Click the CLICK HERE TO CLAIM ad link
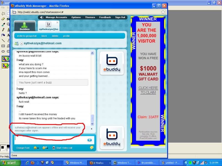 pyautogui.click(x=148, y=90)
